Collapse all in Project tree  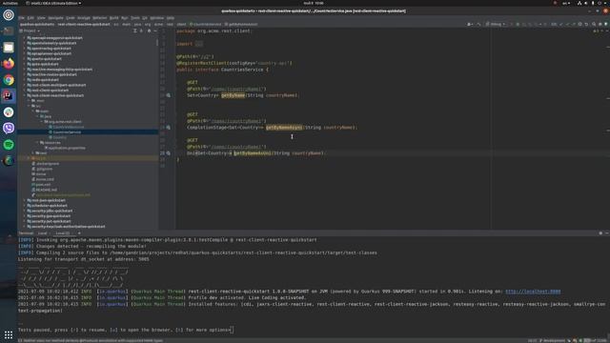(x=141, y=30)
